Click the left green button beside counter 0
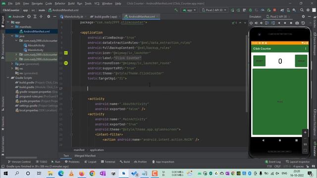 [259, 61]
